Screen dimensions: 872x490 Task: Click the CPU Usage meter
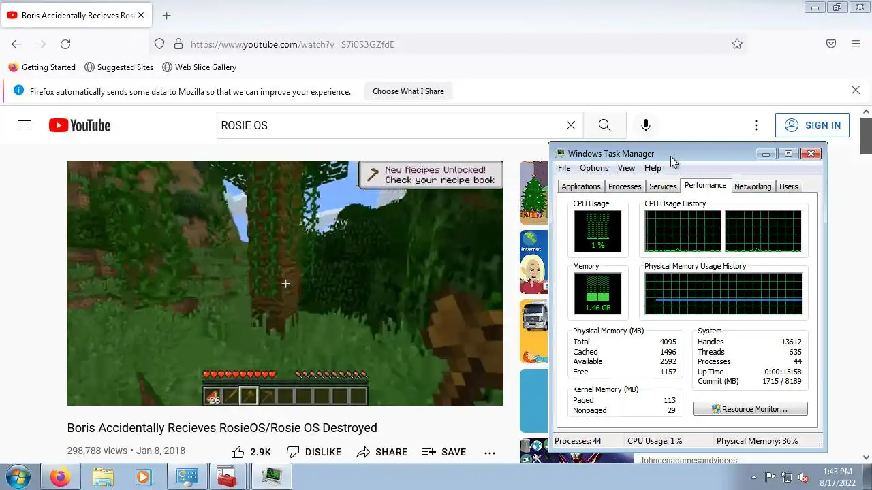[597, 231]
